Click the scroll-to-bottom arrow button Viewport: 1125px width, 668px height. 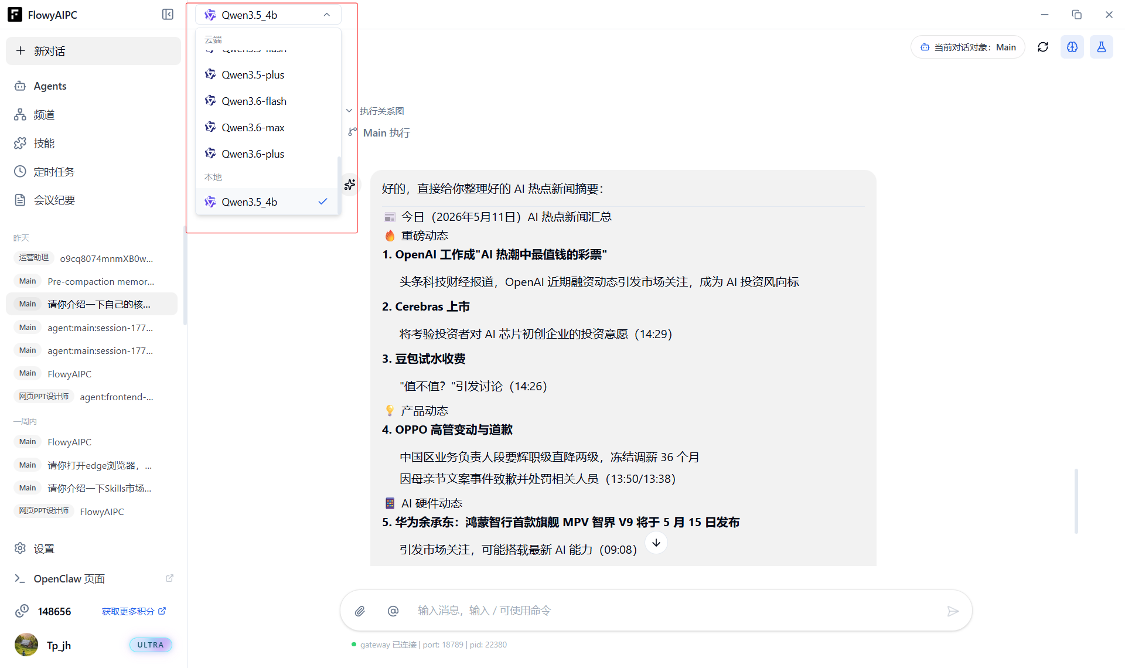click(x=656, y=543)
